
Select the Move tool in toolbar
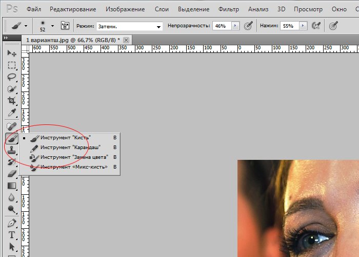[11, 53]
